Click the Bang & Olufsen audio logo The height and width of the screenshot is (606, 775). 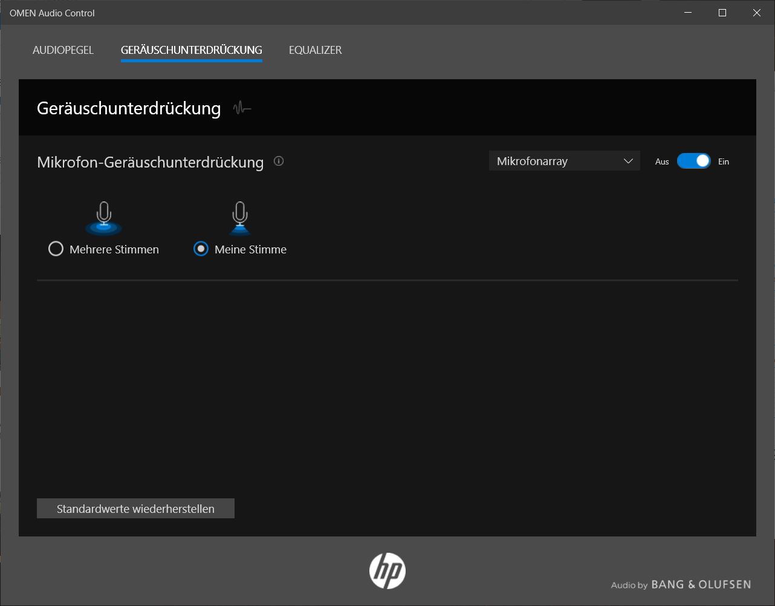click(681, 585)
